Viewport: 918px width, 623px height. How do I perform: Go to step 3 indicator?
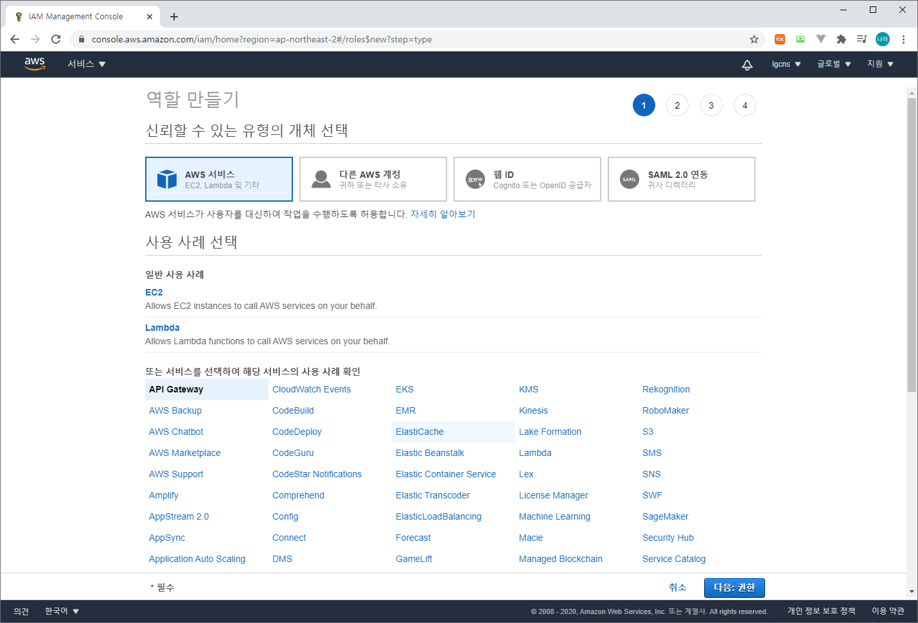pyautogui.click(x=711, y=105)
